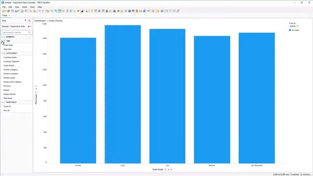The width and height of the screenshot is (313, 176).
Task: Print using the printer toolbar icon
Action: [x=22, y=11]
